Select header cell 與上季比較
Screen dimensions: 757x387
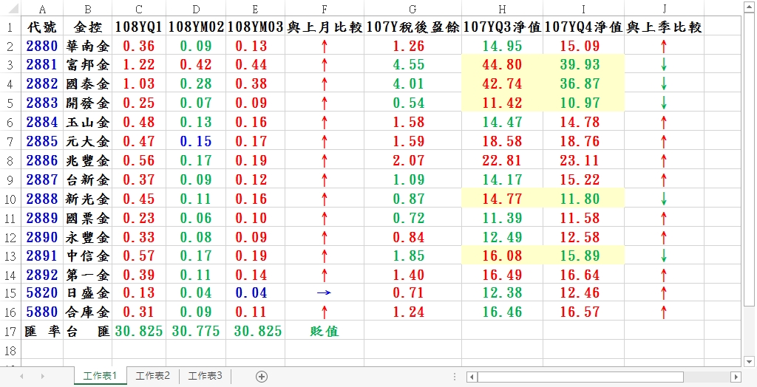665,27
